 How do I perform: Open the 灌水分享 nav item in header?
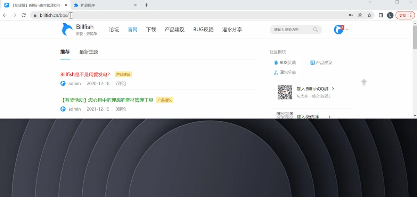pos(232,30)
